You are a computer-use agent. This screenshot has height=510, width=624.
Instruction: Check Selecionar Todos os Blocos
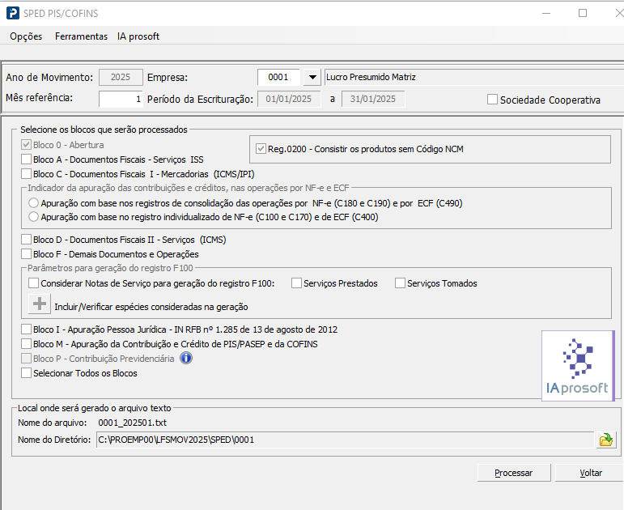(x=27, y=373)
